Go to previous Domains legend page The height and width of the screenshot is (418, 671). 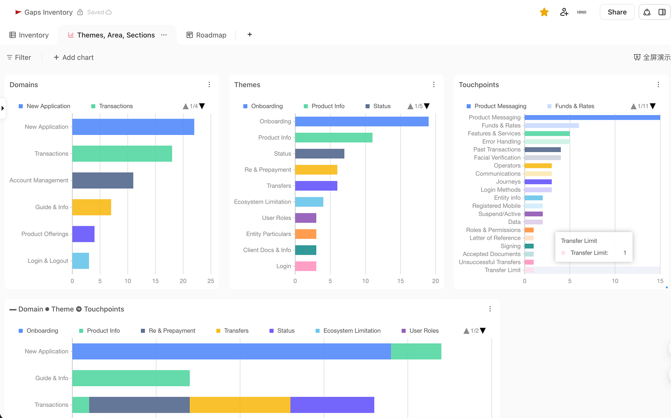185,106
